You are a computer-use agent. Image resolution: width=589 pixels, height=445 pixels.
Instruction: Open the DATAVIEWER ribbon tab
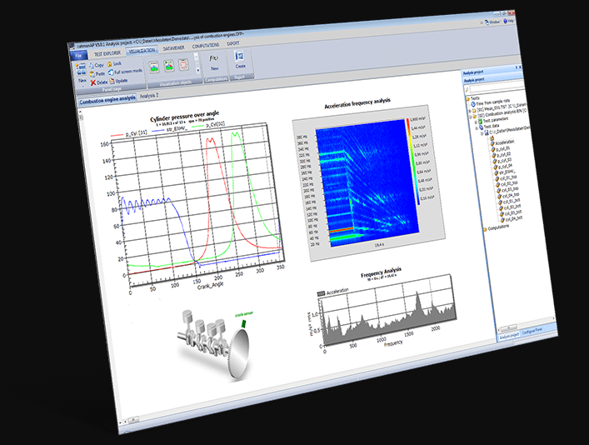tap(174, 50)
